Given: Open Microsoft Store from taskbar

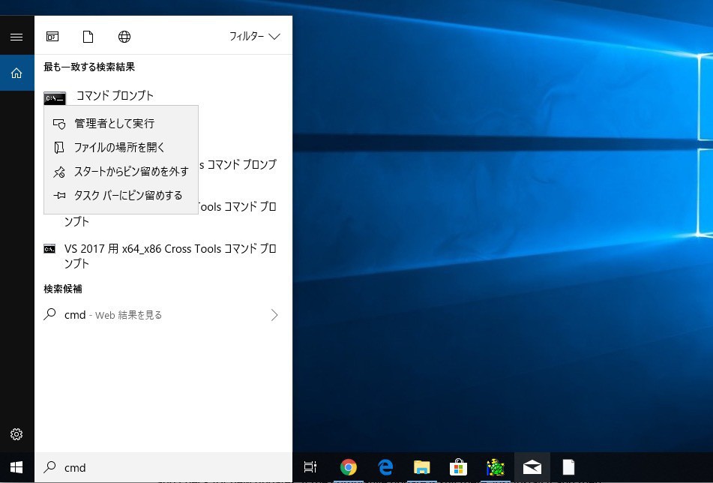Looking at the screenshot, I should point(458,467).
